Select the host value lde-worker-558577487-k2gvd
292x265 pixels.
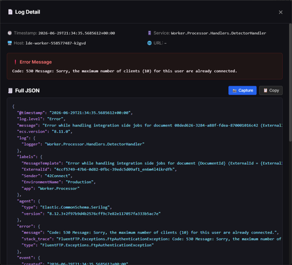(55, 43)
